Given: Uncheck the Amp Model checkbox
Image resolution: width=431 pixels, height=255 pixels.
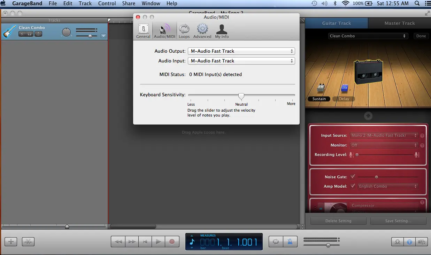Looking at the screenshot, I should 353,186.
